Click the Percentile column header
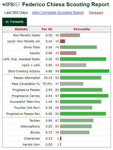113x150 pixels. [x=82, y=29]
